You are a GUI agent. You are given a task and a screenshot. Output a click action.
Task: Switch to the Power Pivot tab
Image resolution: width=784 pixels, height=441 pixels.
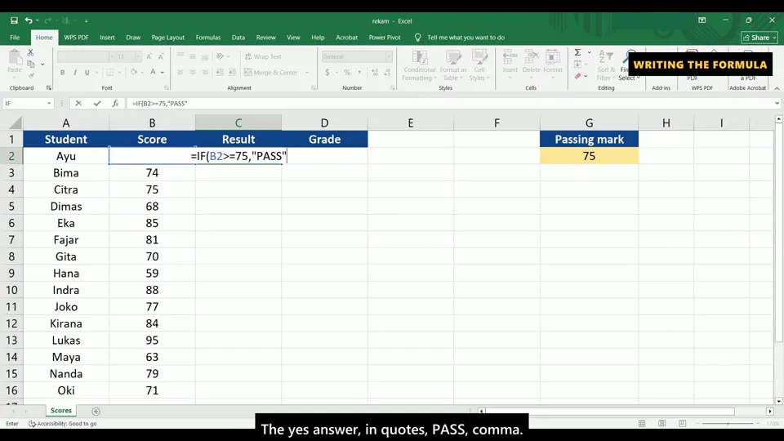385,38
